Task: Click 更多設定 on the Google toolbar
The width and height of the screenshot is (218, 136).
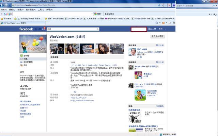Action: coord(109,14)
